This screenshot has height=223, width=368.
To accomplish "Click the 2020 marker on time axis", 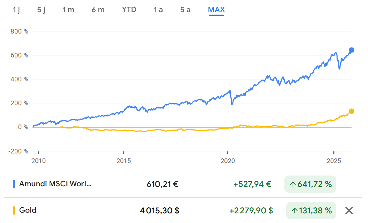I will point(228,161).
